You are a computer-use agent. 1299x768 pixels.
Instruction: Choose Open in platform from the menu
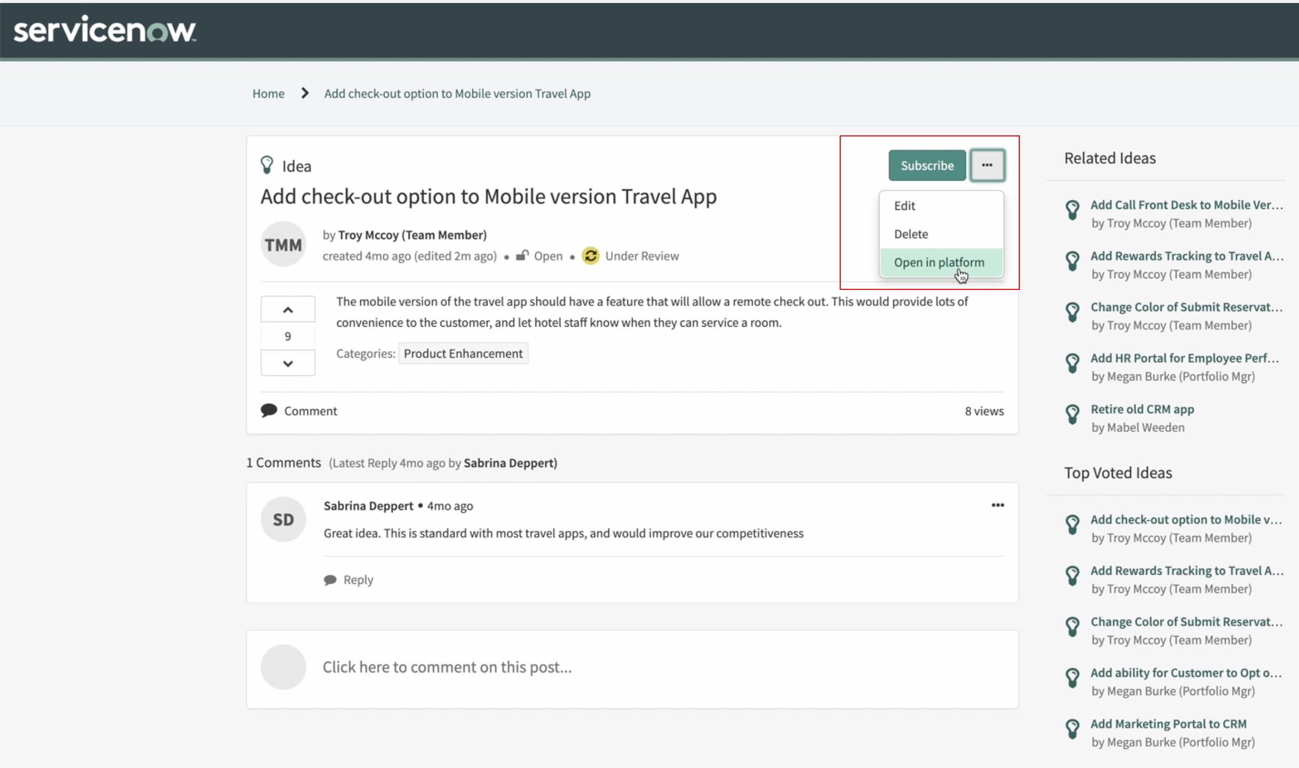pos(939,262)
